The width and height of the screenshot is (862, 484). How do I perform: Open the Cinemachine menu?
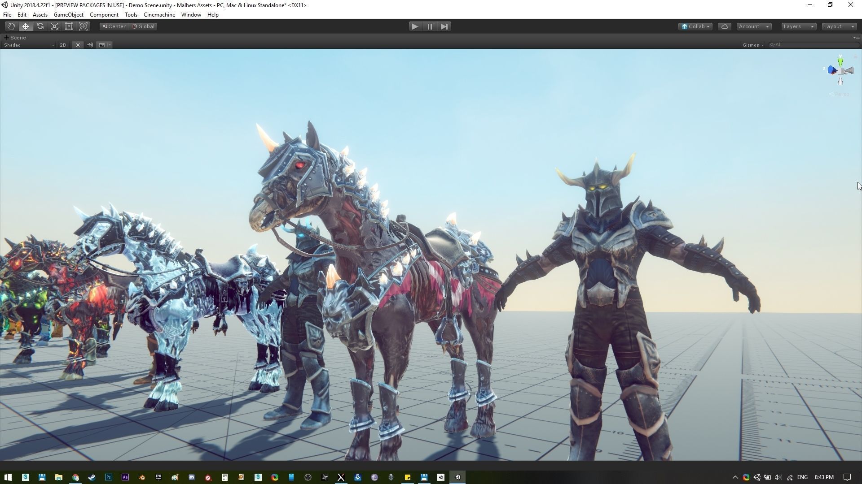click(x=159, y=15)
